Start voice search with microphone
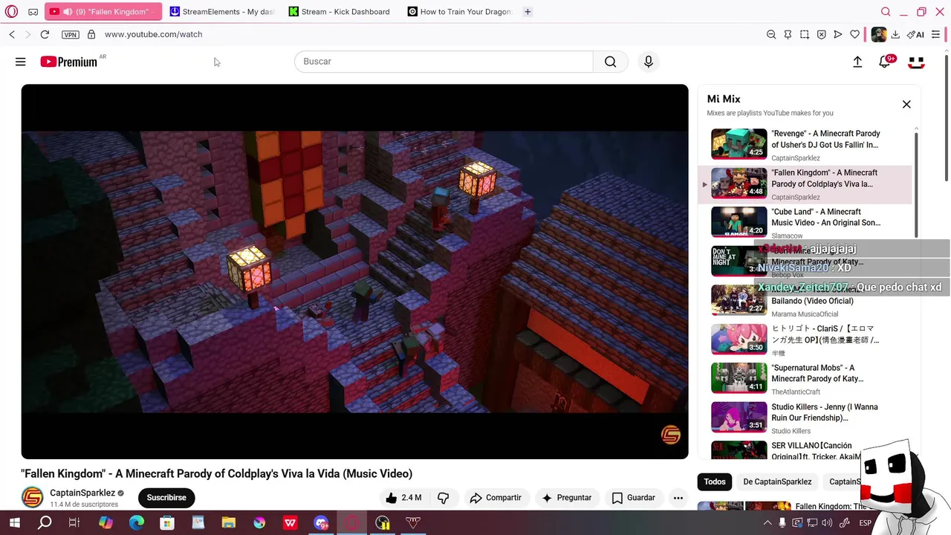951x535 pixels. click(x=649, y=62)
